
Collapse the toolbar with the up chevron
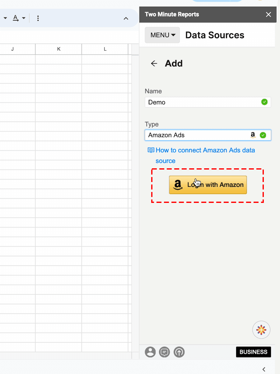click(x=126, y=18)
